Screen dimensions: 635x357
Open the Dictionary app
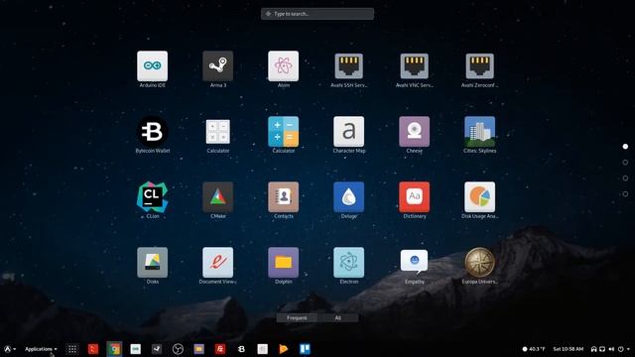tap(415, 197)
